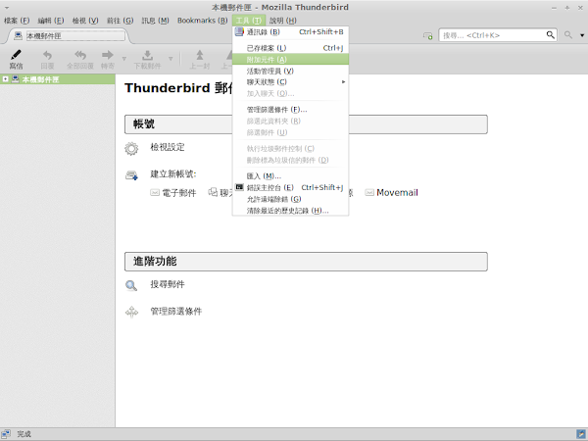The image size is (588, 441).
Task: Click the 管理篩選條件 link in 進階功能
Action: pos(175,312)
